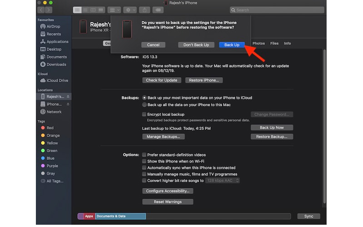Click the Downloads folder icon
This screenshot has height=227, width=363.
coord(42,64)
